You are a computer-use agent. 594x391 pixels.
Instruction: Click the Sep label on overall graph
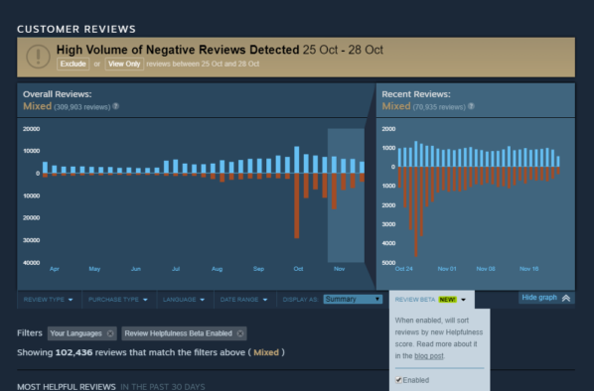(x=258, y=269)
